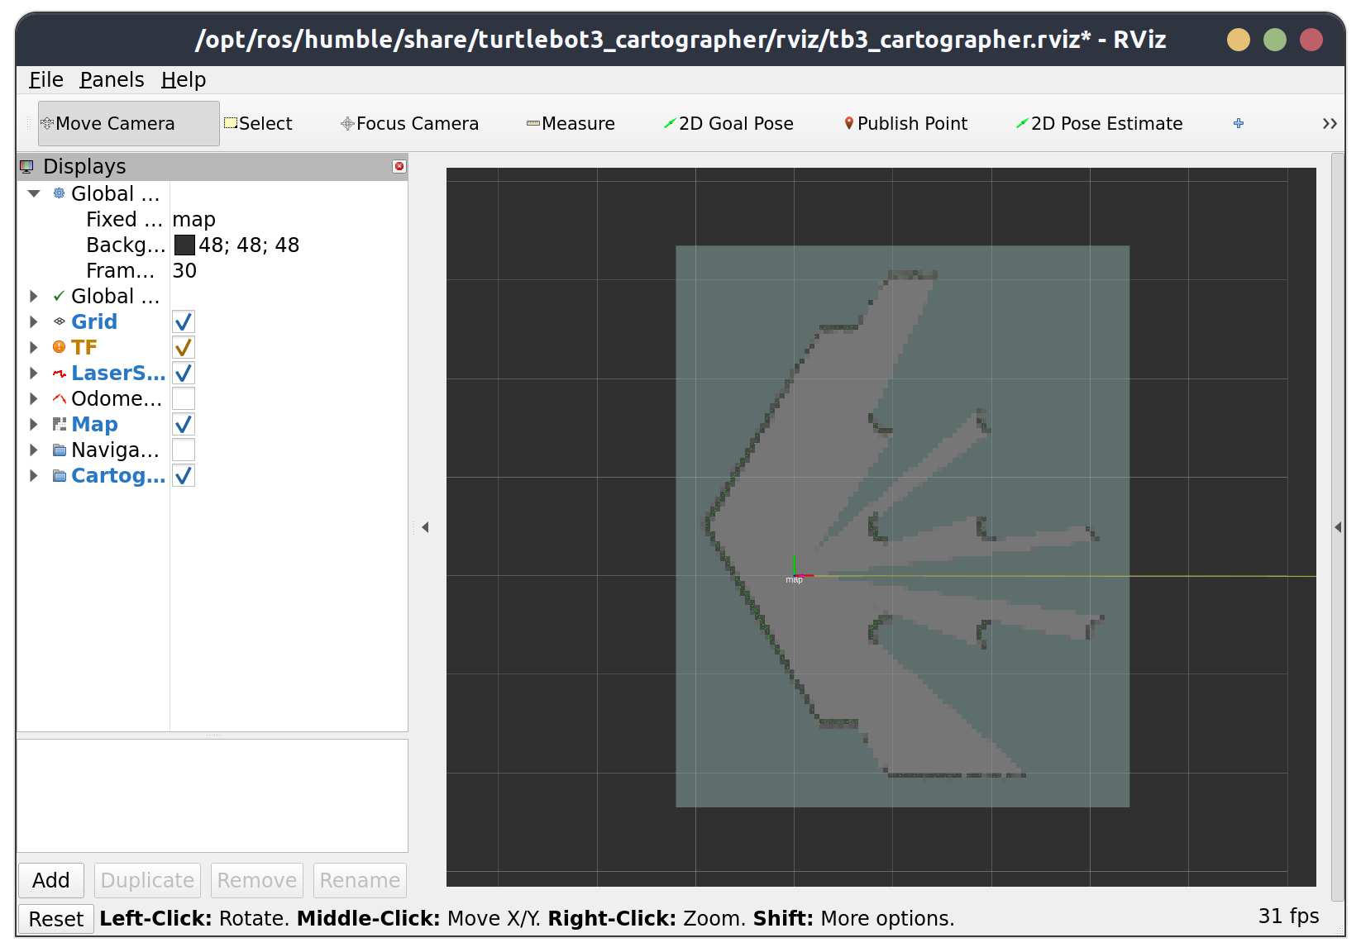The image size is (1361, 952).
Task: Activate the 2D Goal Pose tool
Action: (x=728, y=124)
